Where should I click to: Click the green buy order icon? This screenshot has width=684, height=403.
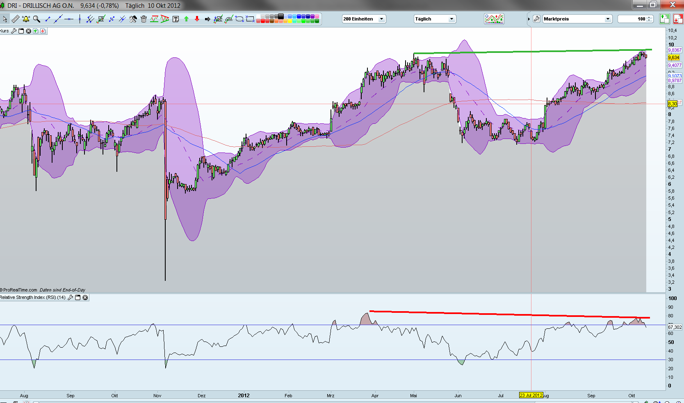click(x=664, y=19)
